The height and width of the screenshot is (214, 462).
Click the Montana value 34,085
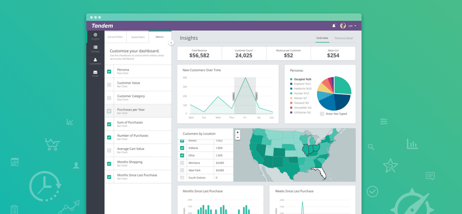(x=220, y=163)
